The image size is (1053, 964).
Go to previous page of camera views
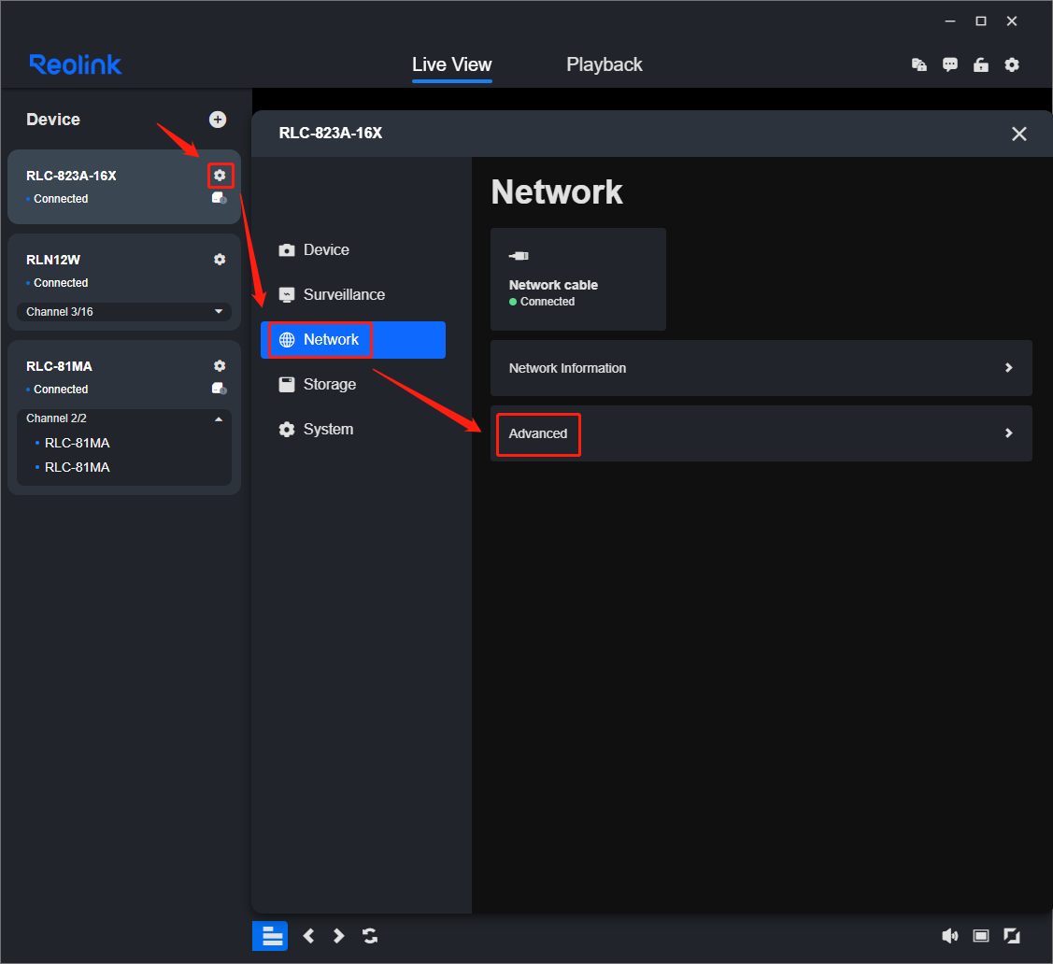(309, 936)
